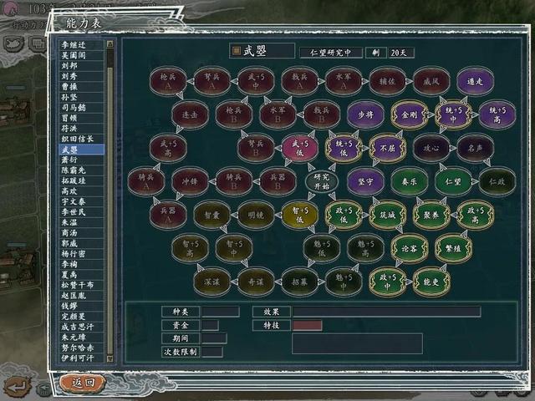Select the 弩兵B skill node
The width and height of the screenshot is (535, 401).
click(x=256, y=148)
